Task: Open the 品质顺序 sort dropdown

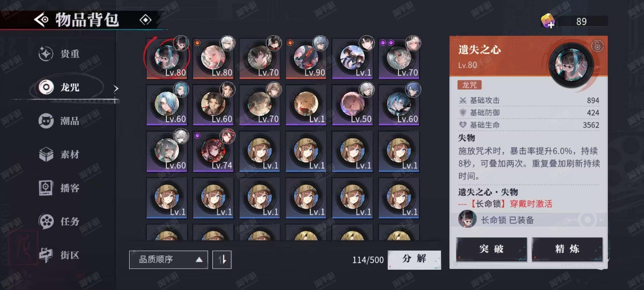Action: [x=169, y=259]
